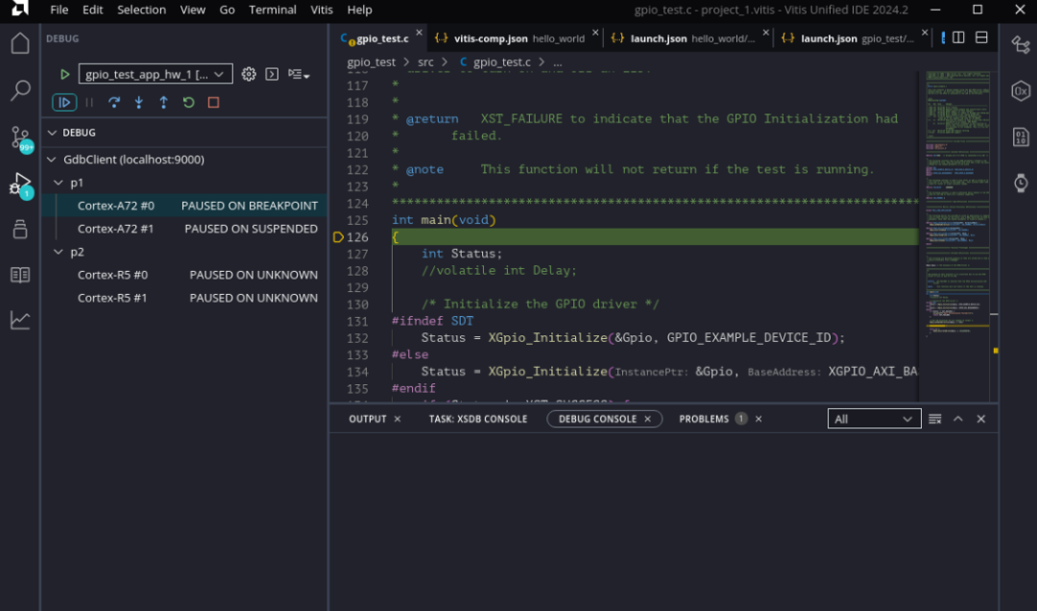Viewport: 1037px width, 611px height.
Task: Maximize the bottom panel with the chevron
Action: pyautogui.click(x=957, y=419)
